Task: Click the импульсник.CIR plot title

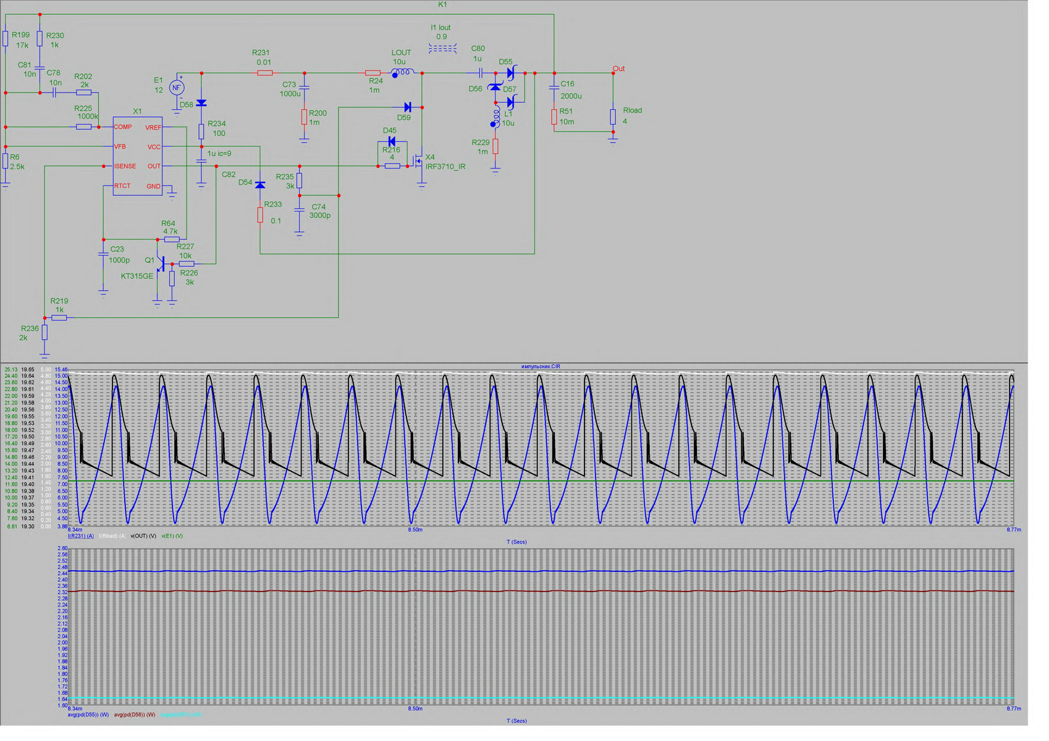Action: [541, 366]
